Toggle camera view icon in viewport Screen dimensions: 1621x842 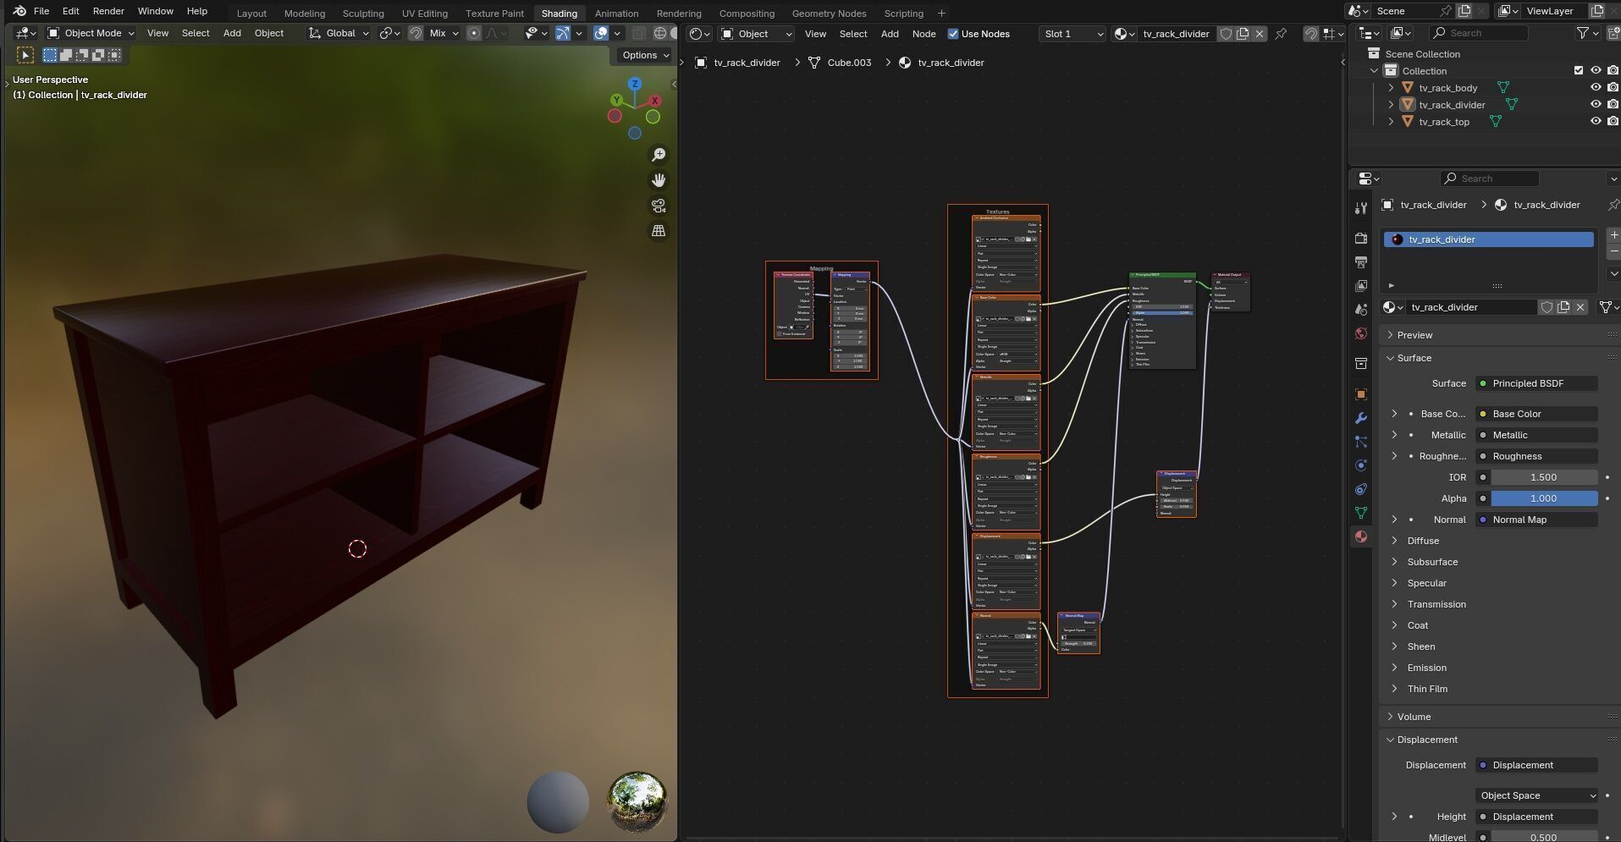coord(658,206)
